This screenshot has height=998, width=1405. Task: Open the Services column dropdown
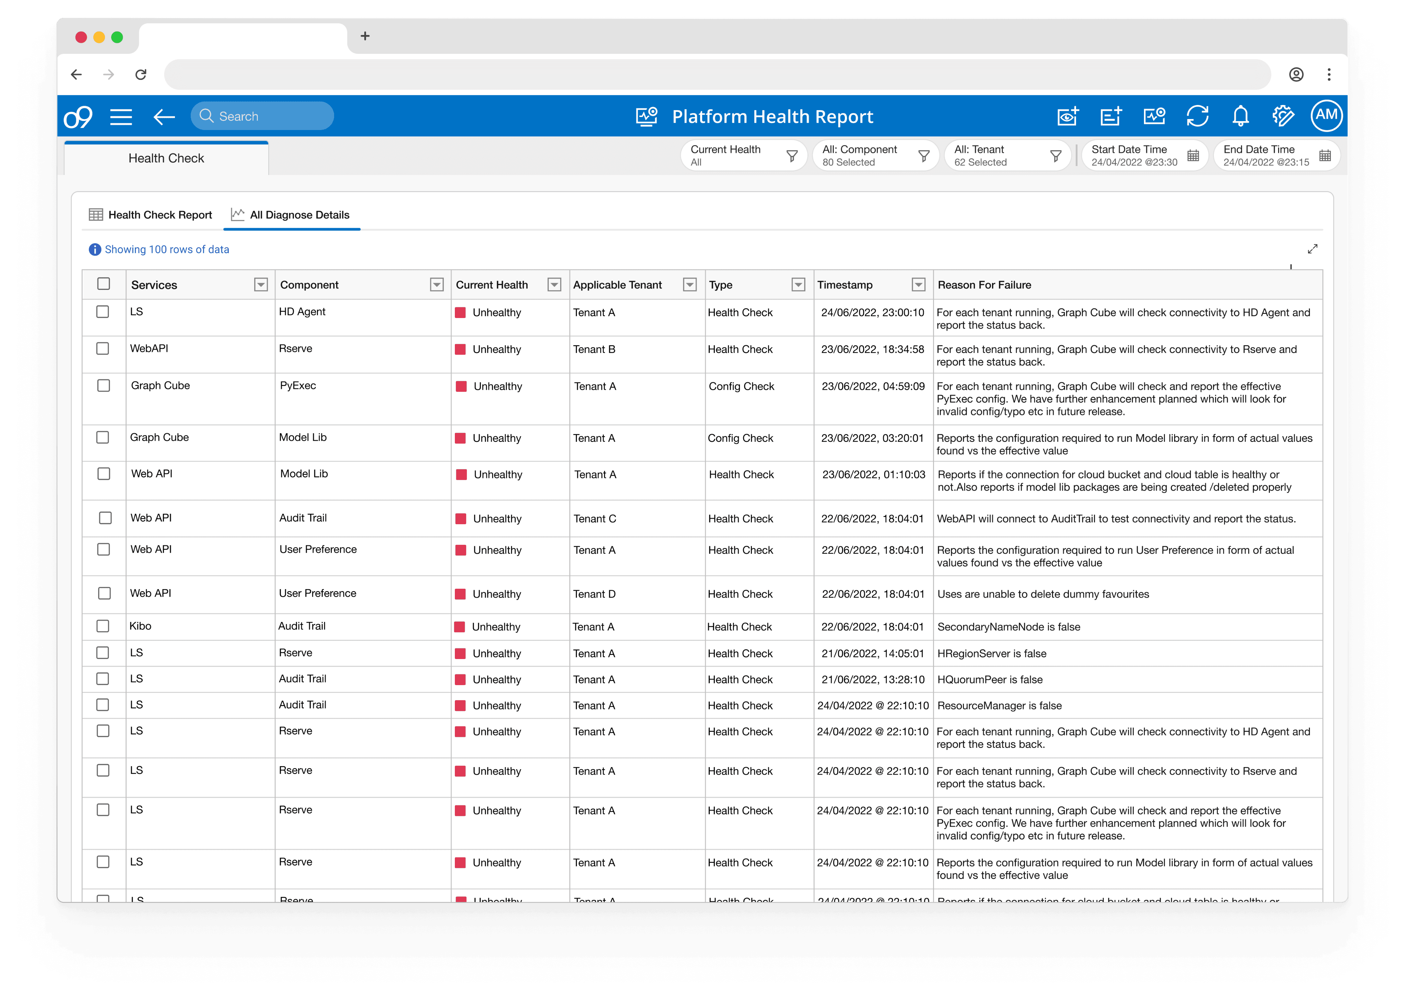click(261, 284)
